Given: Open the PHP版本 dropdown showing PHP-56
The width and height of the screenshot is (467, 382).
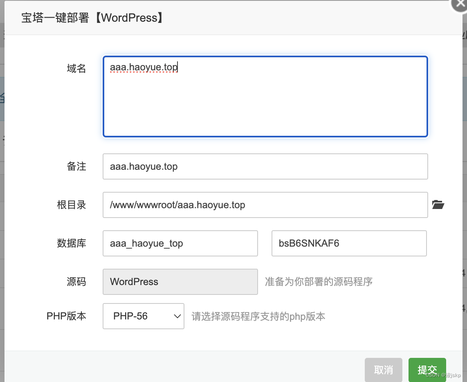Looking at the screenshot, I should point(144,316).
